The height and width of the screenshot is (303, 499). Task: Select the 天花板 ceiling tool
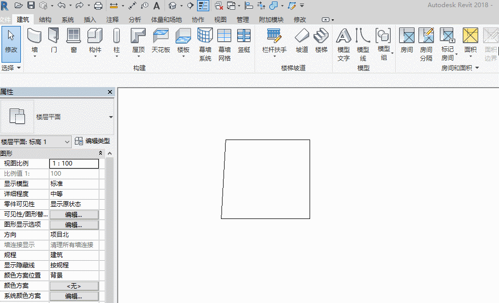(161, 40)
